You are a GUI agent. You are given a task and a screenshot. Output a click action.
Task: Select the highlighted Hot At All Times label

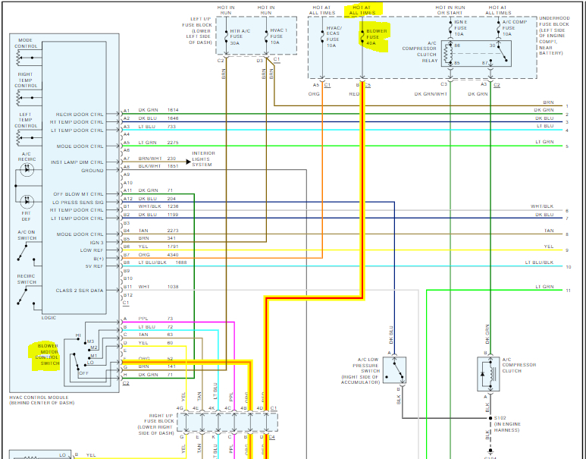(x=363, y=10)
